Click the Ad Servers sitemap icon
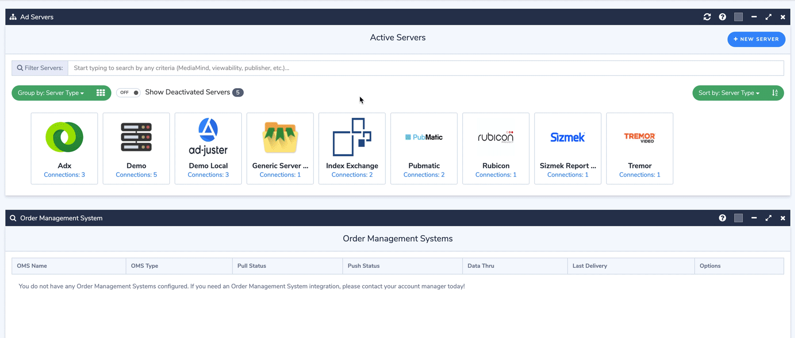The height and width of the screenshot is (338, 795). click(x=13, y=17)
